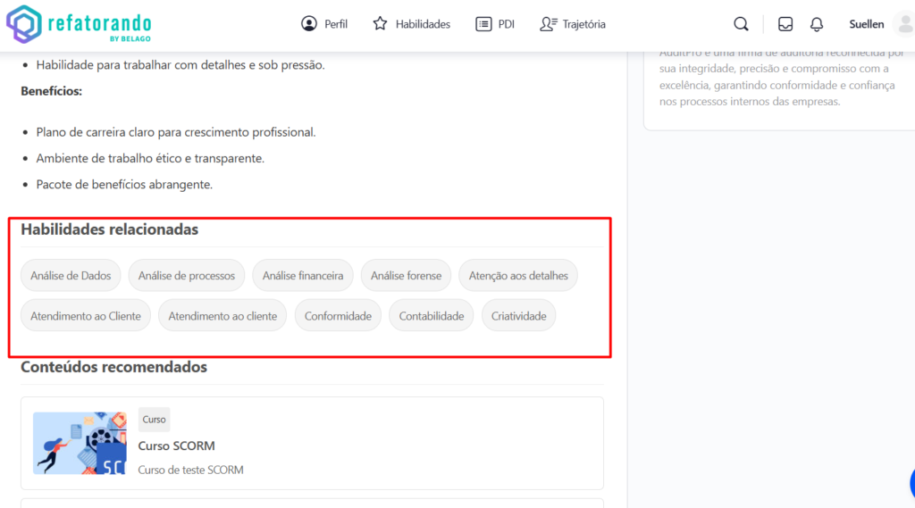The width and height of the screenshot is (915, 508).
Task: Go to the Habilidades menu item
Action: [x=423, y=24]
